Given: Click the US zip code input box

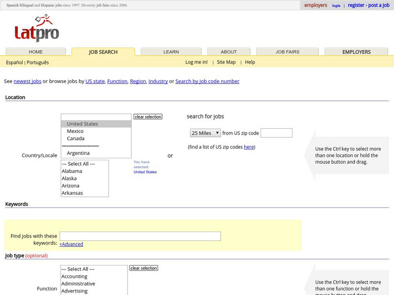Looking at the screenshot, I should pos(276,133).
